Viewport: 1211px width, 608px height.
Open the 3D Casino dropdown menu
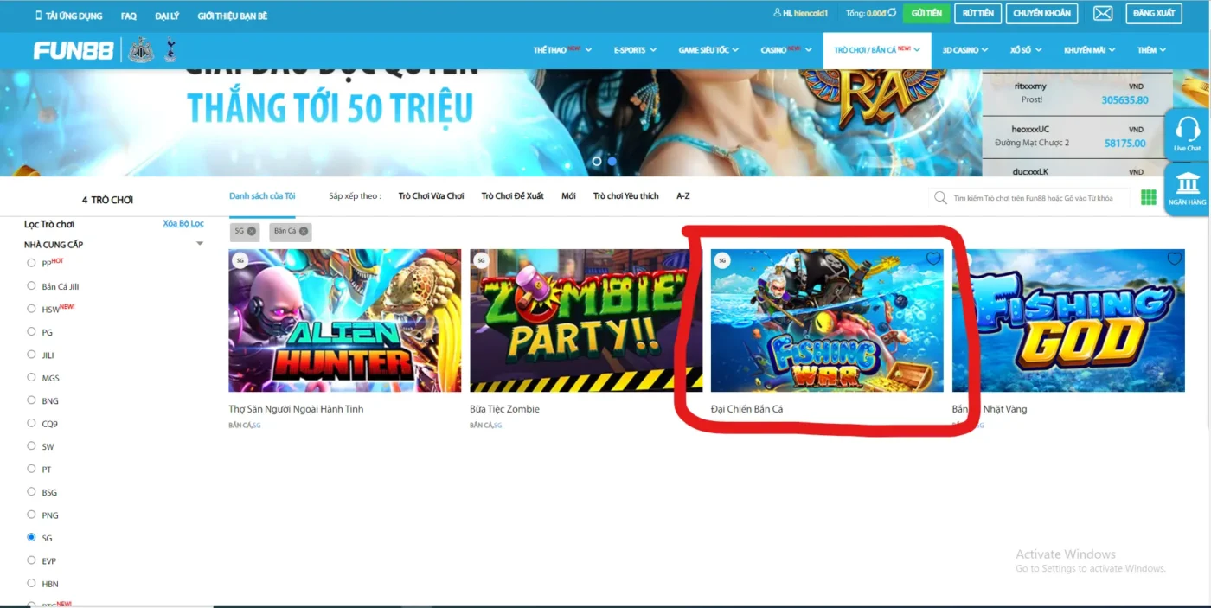point(965,50)
